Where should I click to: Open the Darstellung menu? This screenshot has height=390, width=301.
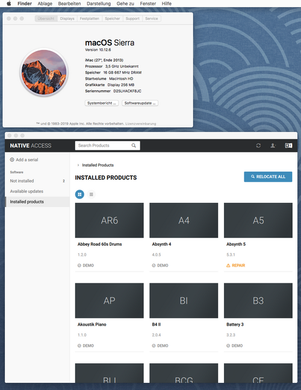[x=99, y=4]
